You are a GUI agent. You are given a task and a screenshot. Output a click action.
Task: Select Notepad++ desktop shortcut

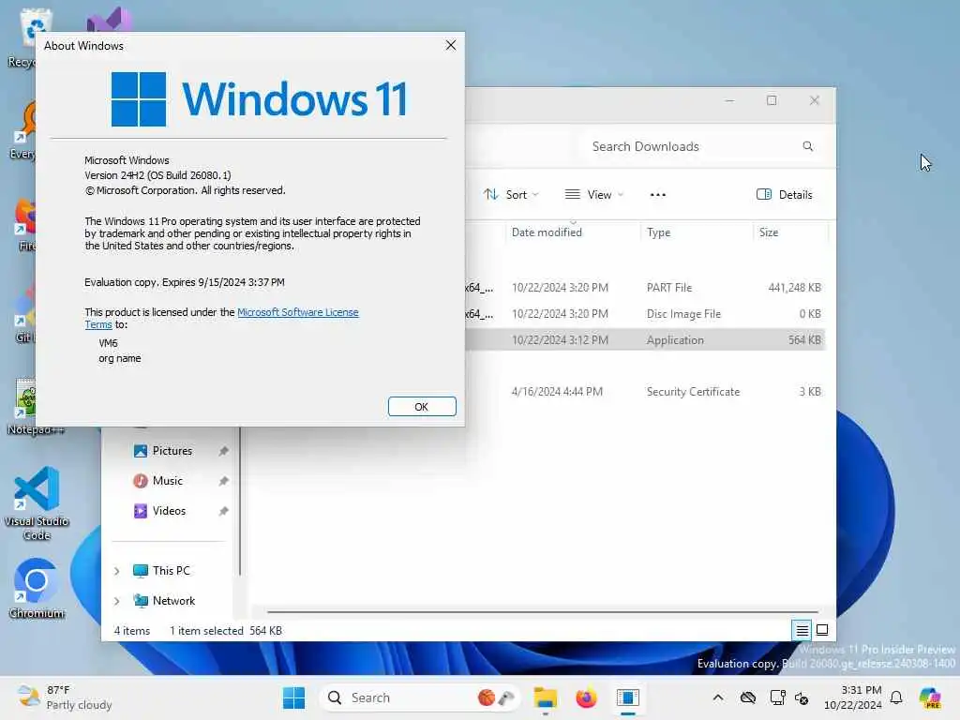pos(25,407)
